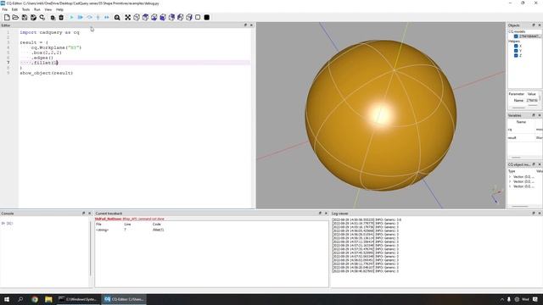
Task: Click the Save floppy disk icon
Action: [x=25, y=17]
